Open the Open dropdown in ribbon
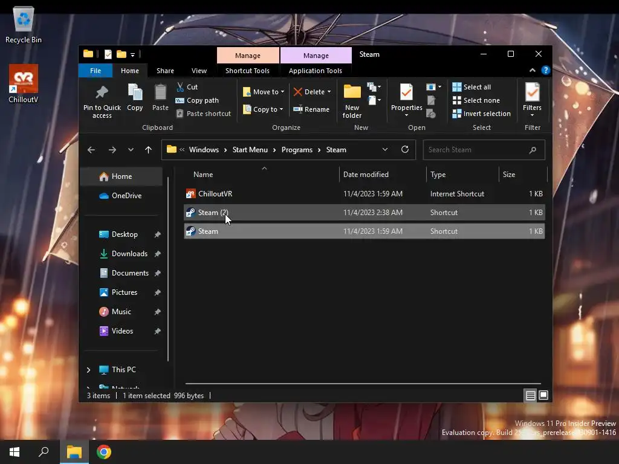 pos(434,87)
